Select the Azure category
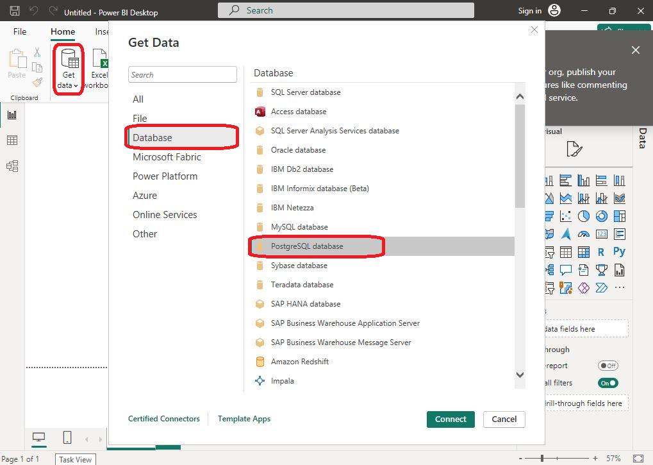653x465 pixels. tap(145, 196)
